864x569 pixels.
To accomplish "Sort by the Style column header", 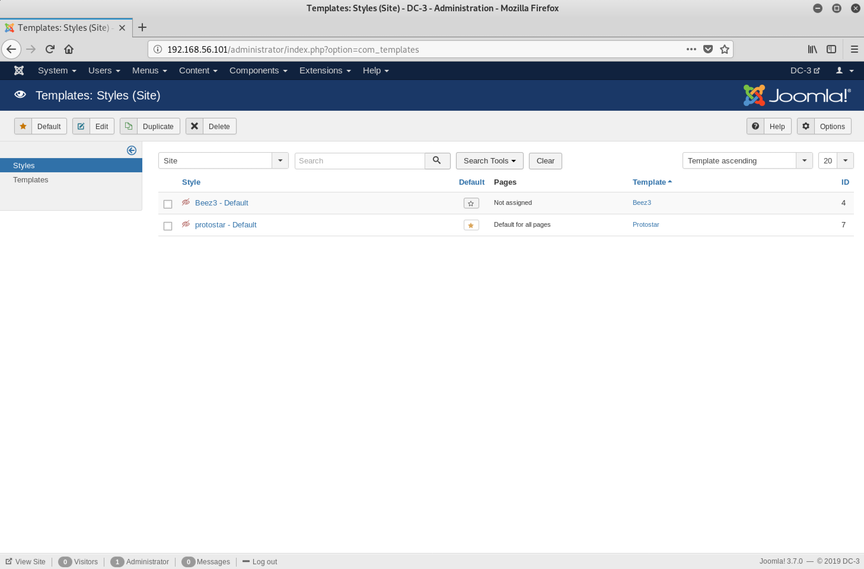I will point(191,182).
